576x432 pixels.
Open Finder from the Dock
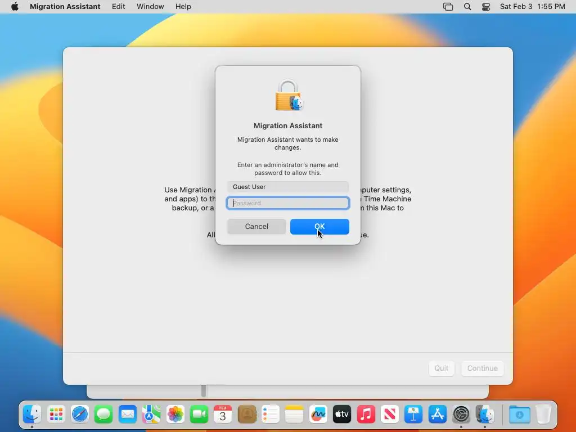pyautogui.click(x=32, y=415)
